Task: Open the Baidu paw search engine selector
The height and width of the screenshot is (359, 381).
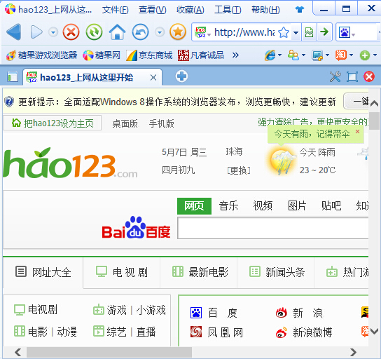Action: (x=346, y=32)
